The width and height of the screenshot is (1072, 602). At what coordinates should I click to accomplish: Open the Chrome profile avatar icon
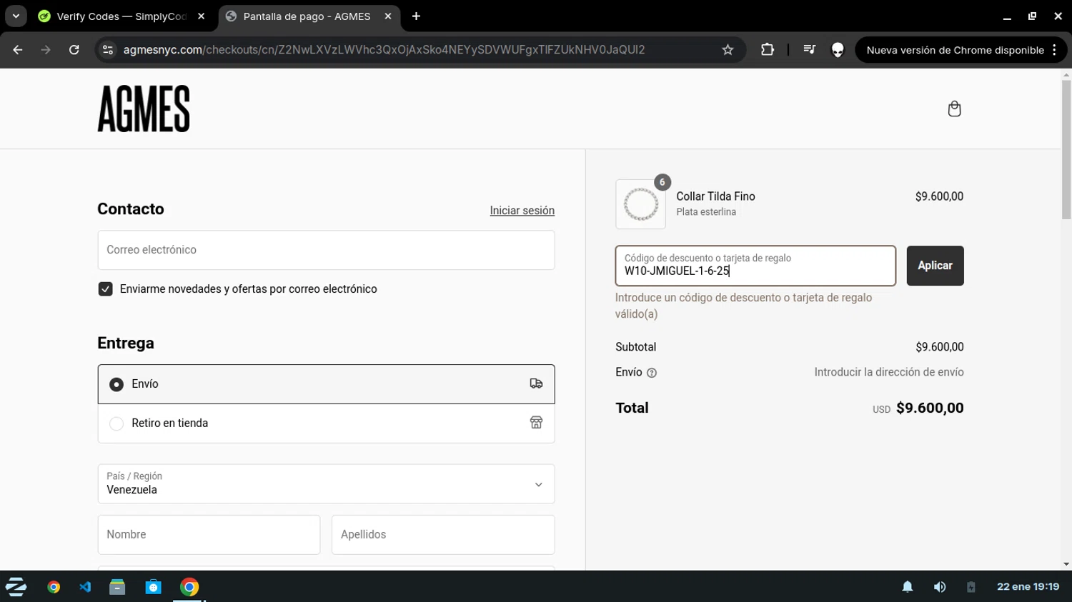(x=838, y=50)
